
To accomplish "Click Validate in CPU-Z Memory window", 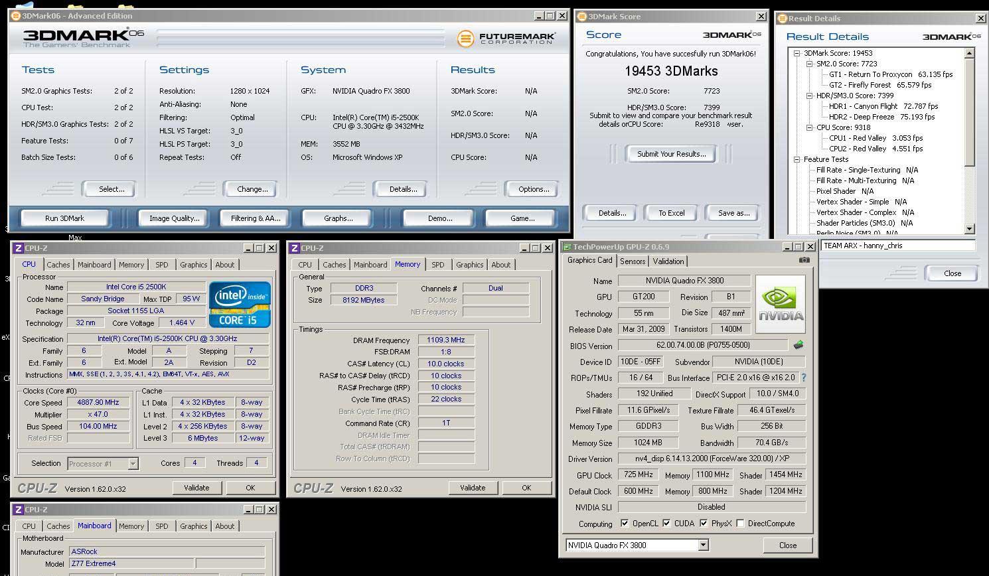I will pos(472,487).
